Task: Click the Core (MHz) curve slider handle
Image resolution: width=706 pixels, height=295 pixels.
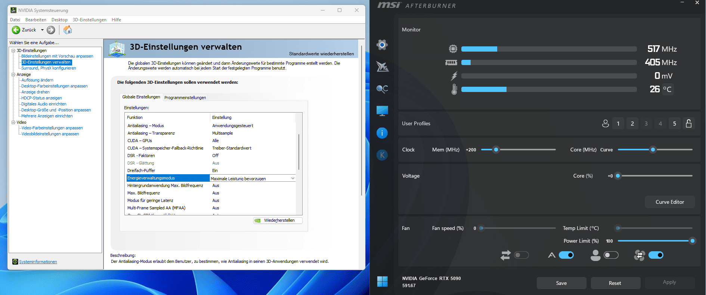Action: click(x=653, y=150)
